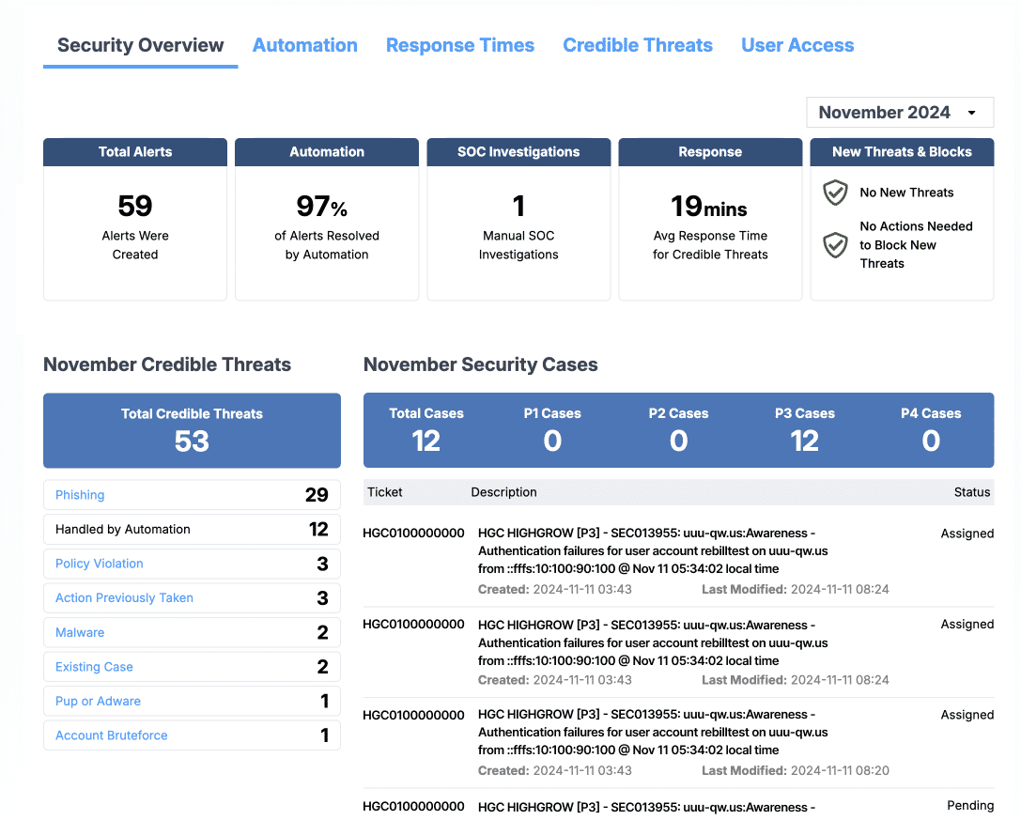This screenshot has width=1021, height=820.
Task: Click the Pending status in fourth case
Action: pyautogui.click(x=970, y=806)
